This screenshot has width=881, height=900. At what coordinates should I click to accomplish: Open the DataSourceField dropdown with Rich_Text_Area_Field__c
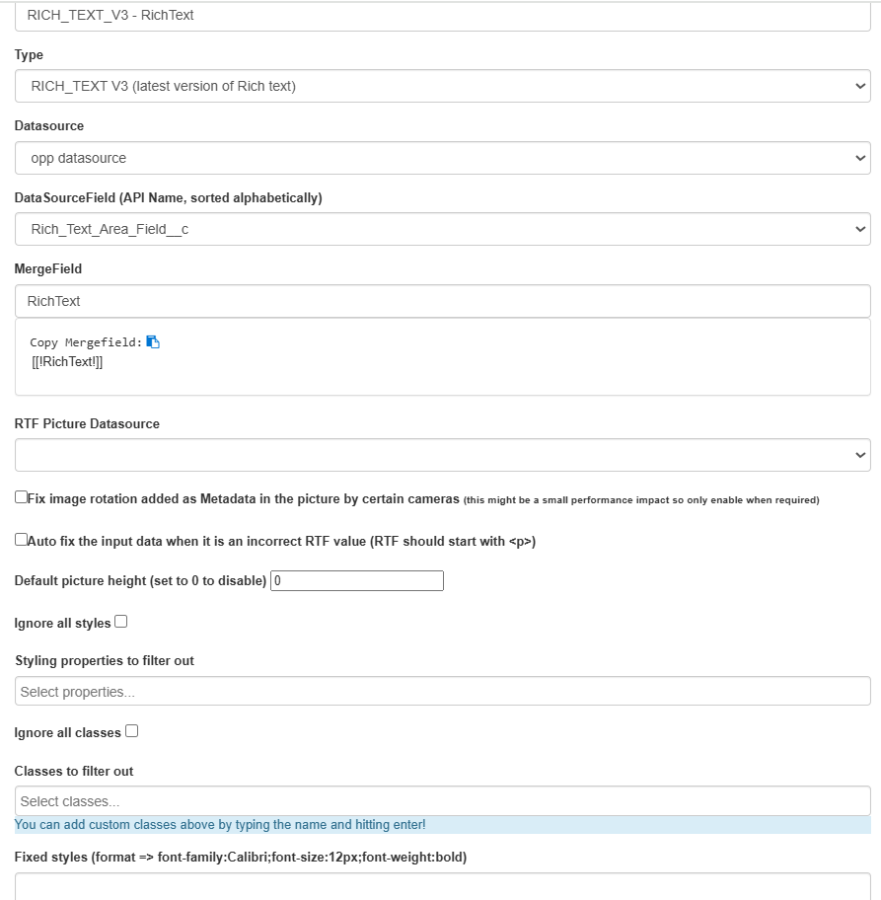coord(443,229)
